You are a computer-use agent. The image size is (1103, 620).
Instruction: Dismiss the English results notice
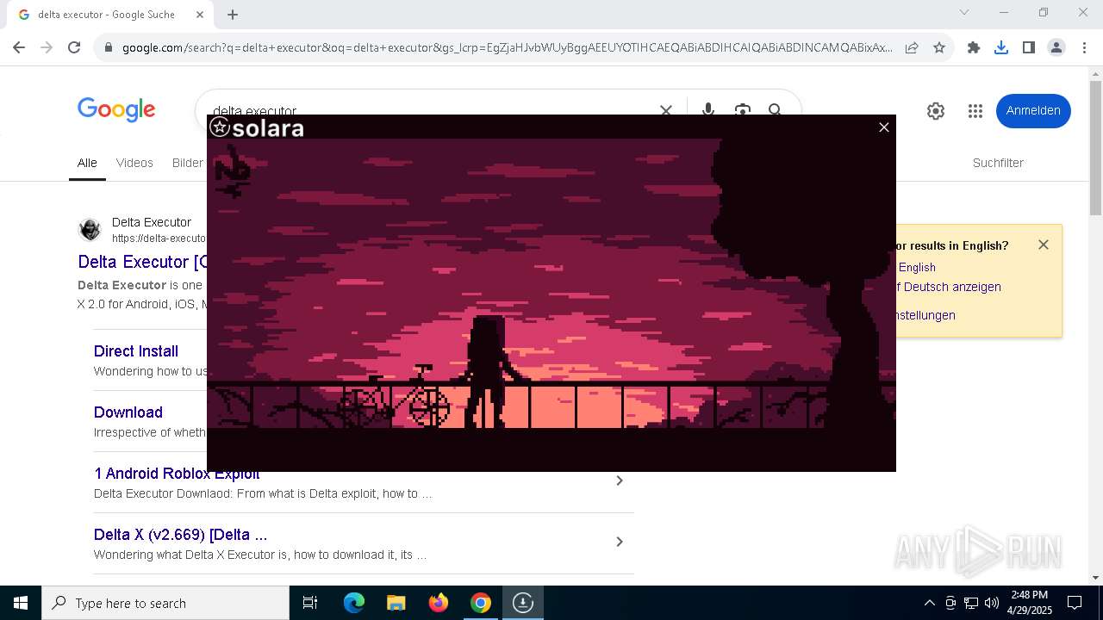(1044, 245)
